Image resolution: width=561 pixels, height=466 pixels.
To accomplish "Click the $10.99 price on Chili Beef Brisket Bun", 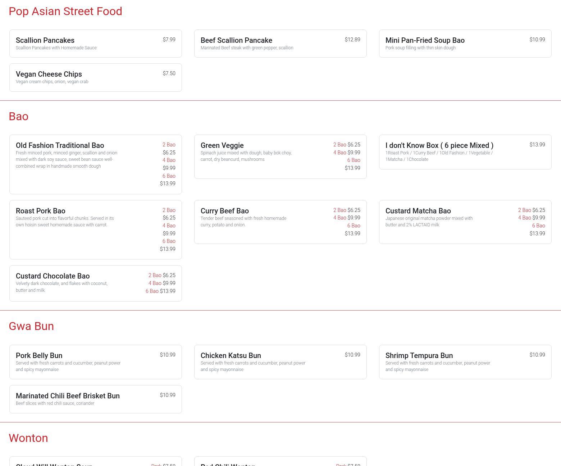I will point(168,395).
